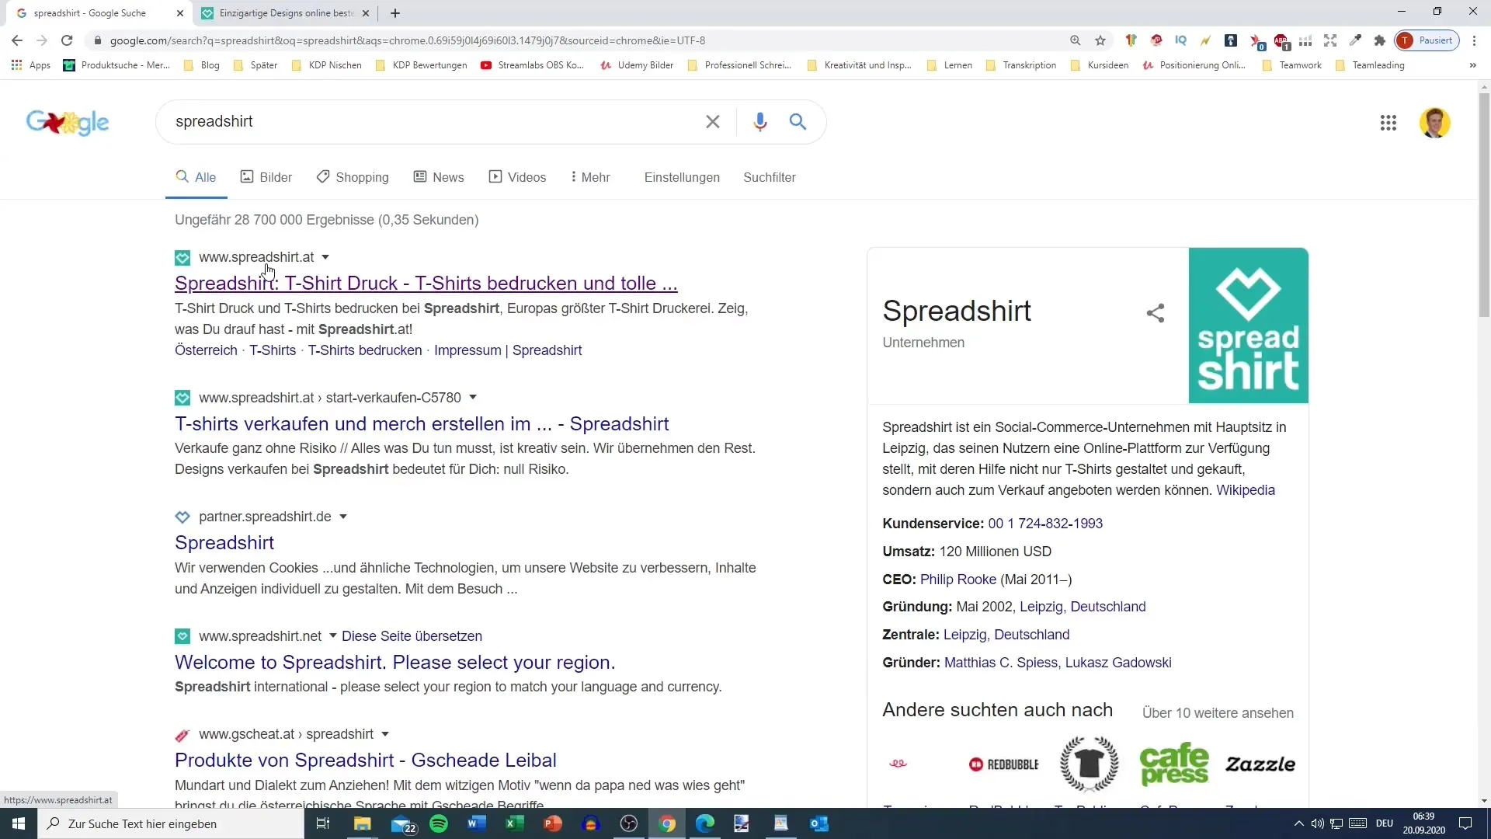Switch to Bilder results tab
Screen dimensions: 1491x839
point(266,177)
